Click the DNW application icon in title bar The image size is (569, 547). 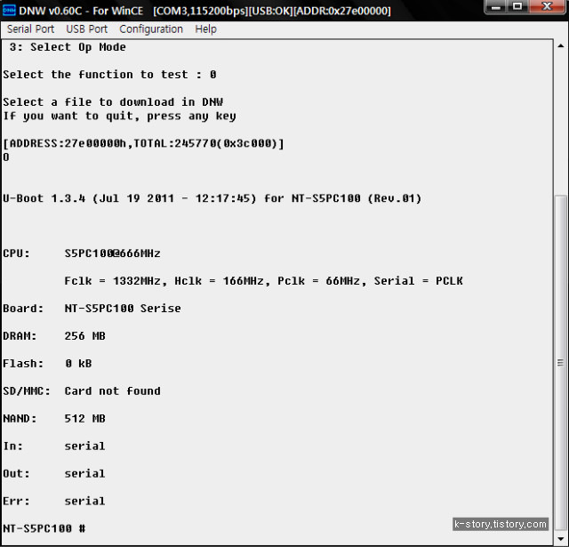(x=9, y=10)
